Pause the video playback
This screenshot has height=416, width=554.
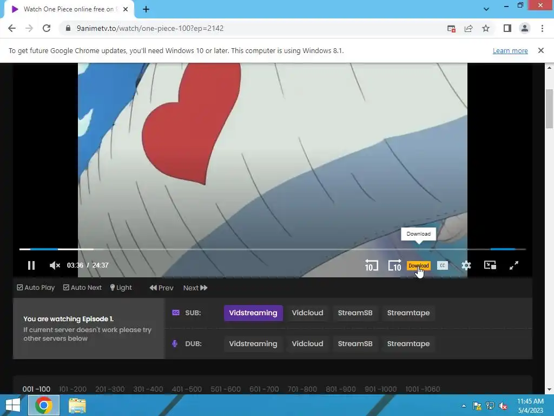point(31,265)
